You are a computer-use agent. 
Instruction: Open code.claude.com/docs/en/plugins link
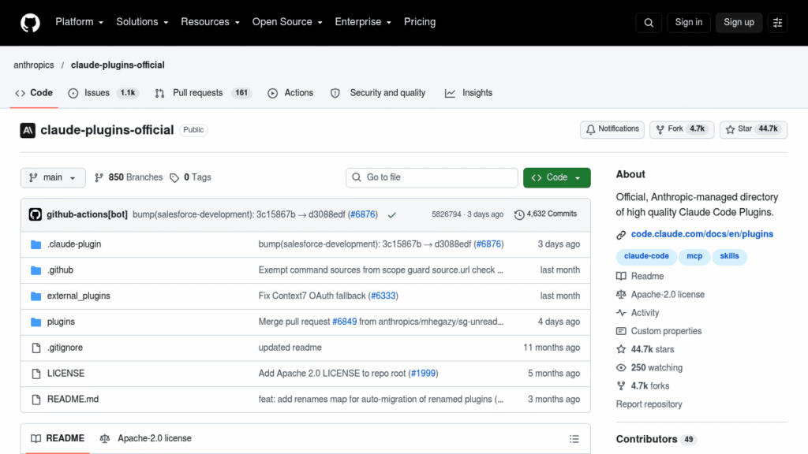click(701, 234)
